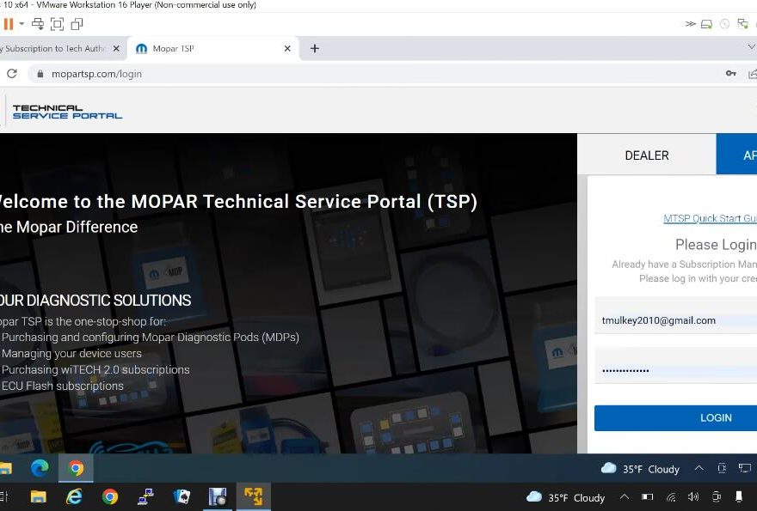Image resolution: width=757 pixels, height=511 pixels.
Task: Reload the Mopar TSP page
Action: [x=12, y=74]
